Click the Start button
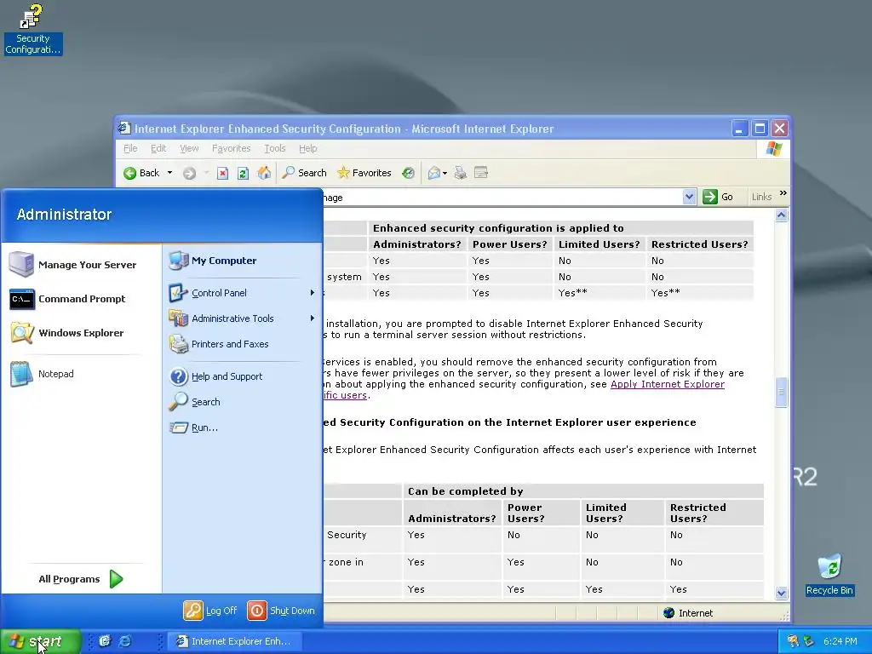 pos(41,641)
